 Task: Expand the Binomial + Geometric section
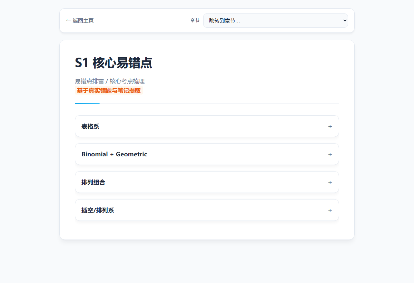point(207,154)
